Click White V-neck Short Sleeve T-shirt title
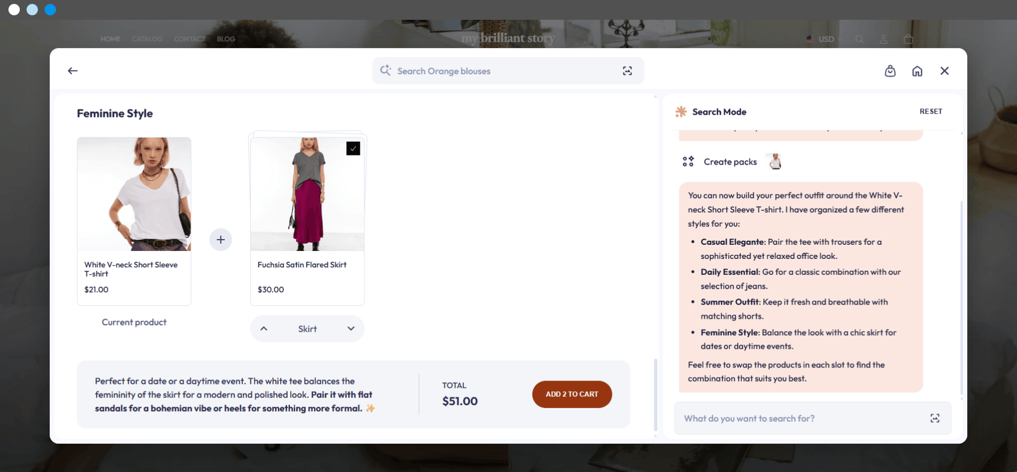Viewport: 1017px width, 472px height. [131, 269]
